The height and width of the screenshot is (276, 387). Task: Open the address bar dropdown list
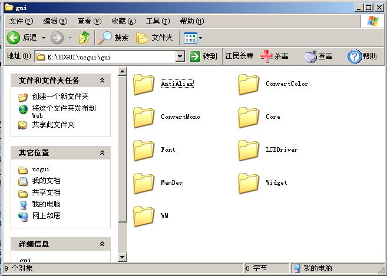pyautogui.click(x=180, y=56)
